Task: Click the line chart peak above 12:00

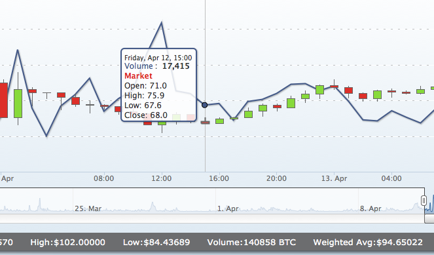Action: (162, 23)
